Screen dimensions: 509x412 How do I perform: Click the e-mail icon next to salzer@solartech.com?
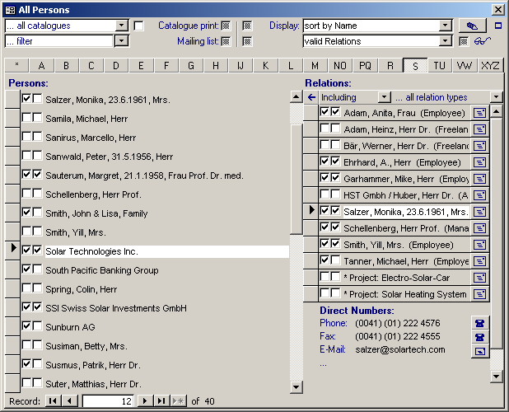click(x=479, y=350)
